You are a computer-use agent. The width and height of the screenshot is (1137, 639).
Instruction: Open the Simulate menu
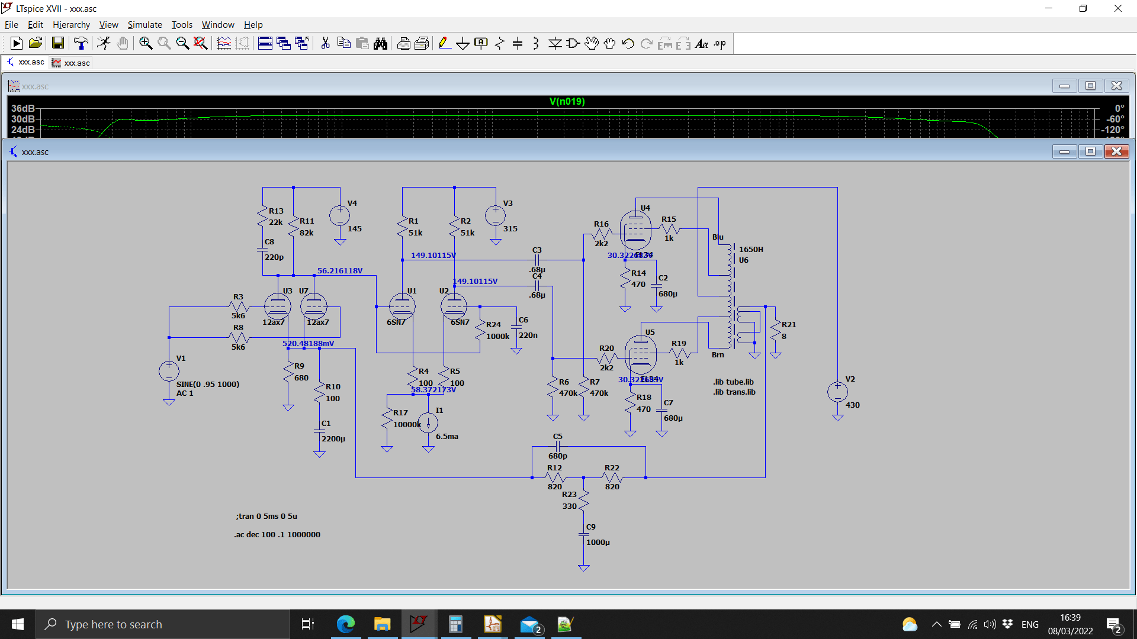tap(144, 24)
